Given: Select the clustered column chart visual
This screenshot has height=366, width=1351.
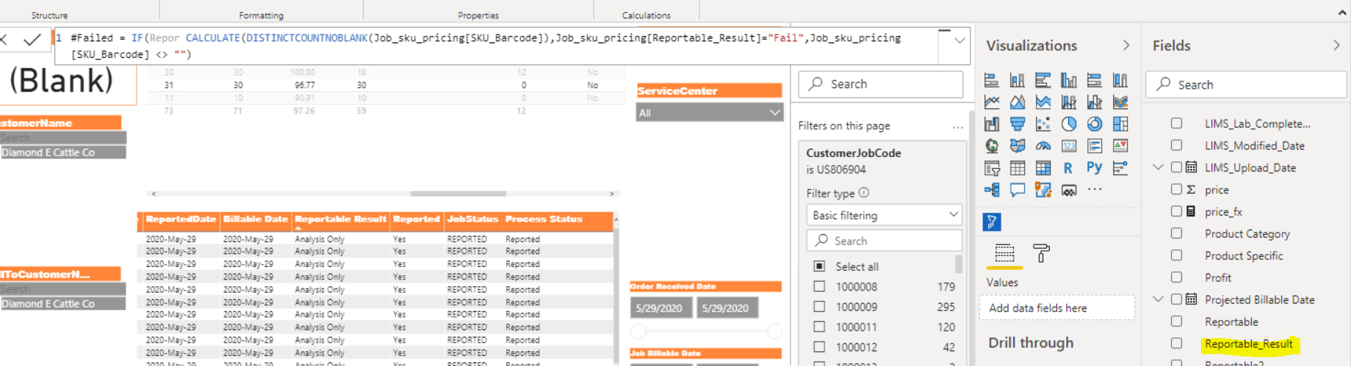Looking at the screenshot, I should (1069, 81).
